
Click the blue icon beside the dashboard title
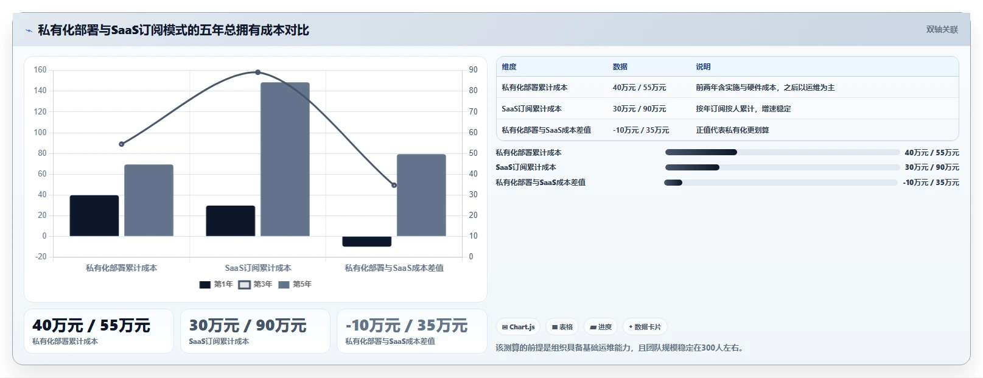[29, 30]
